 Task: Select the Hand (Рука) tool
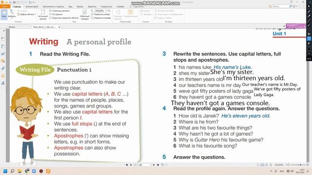click(x=4, y=14)
